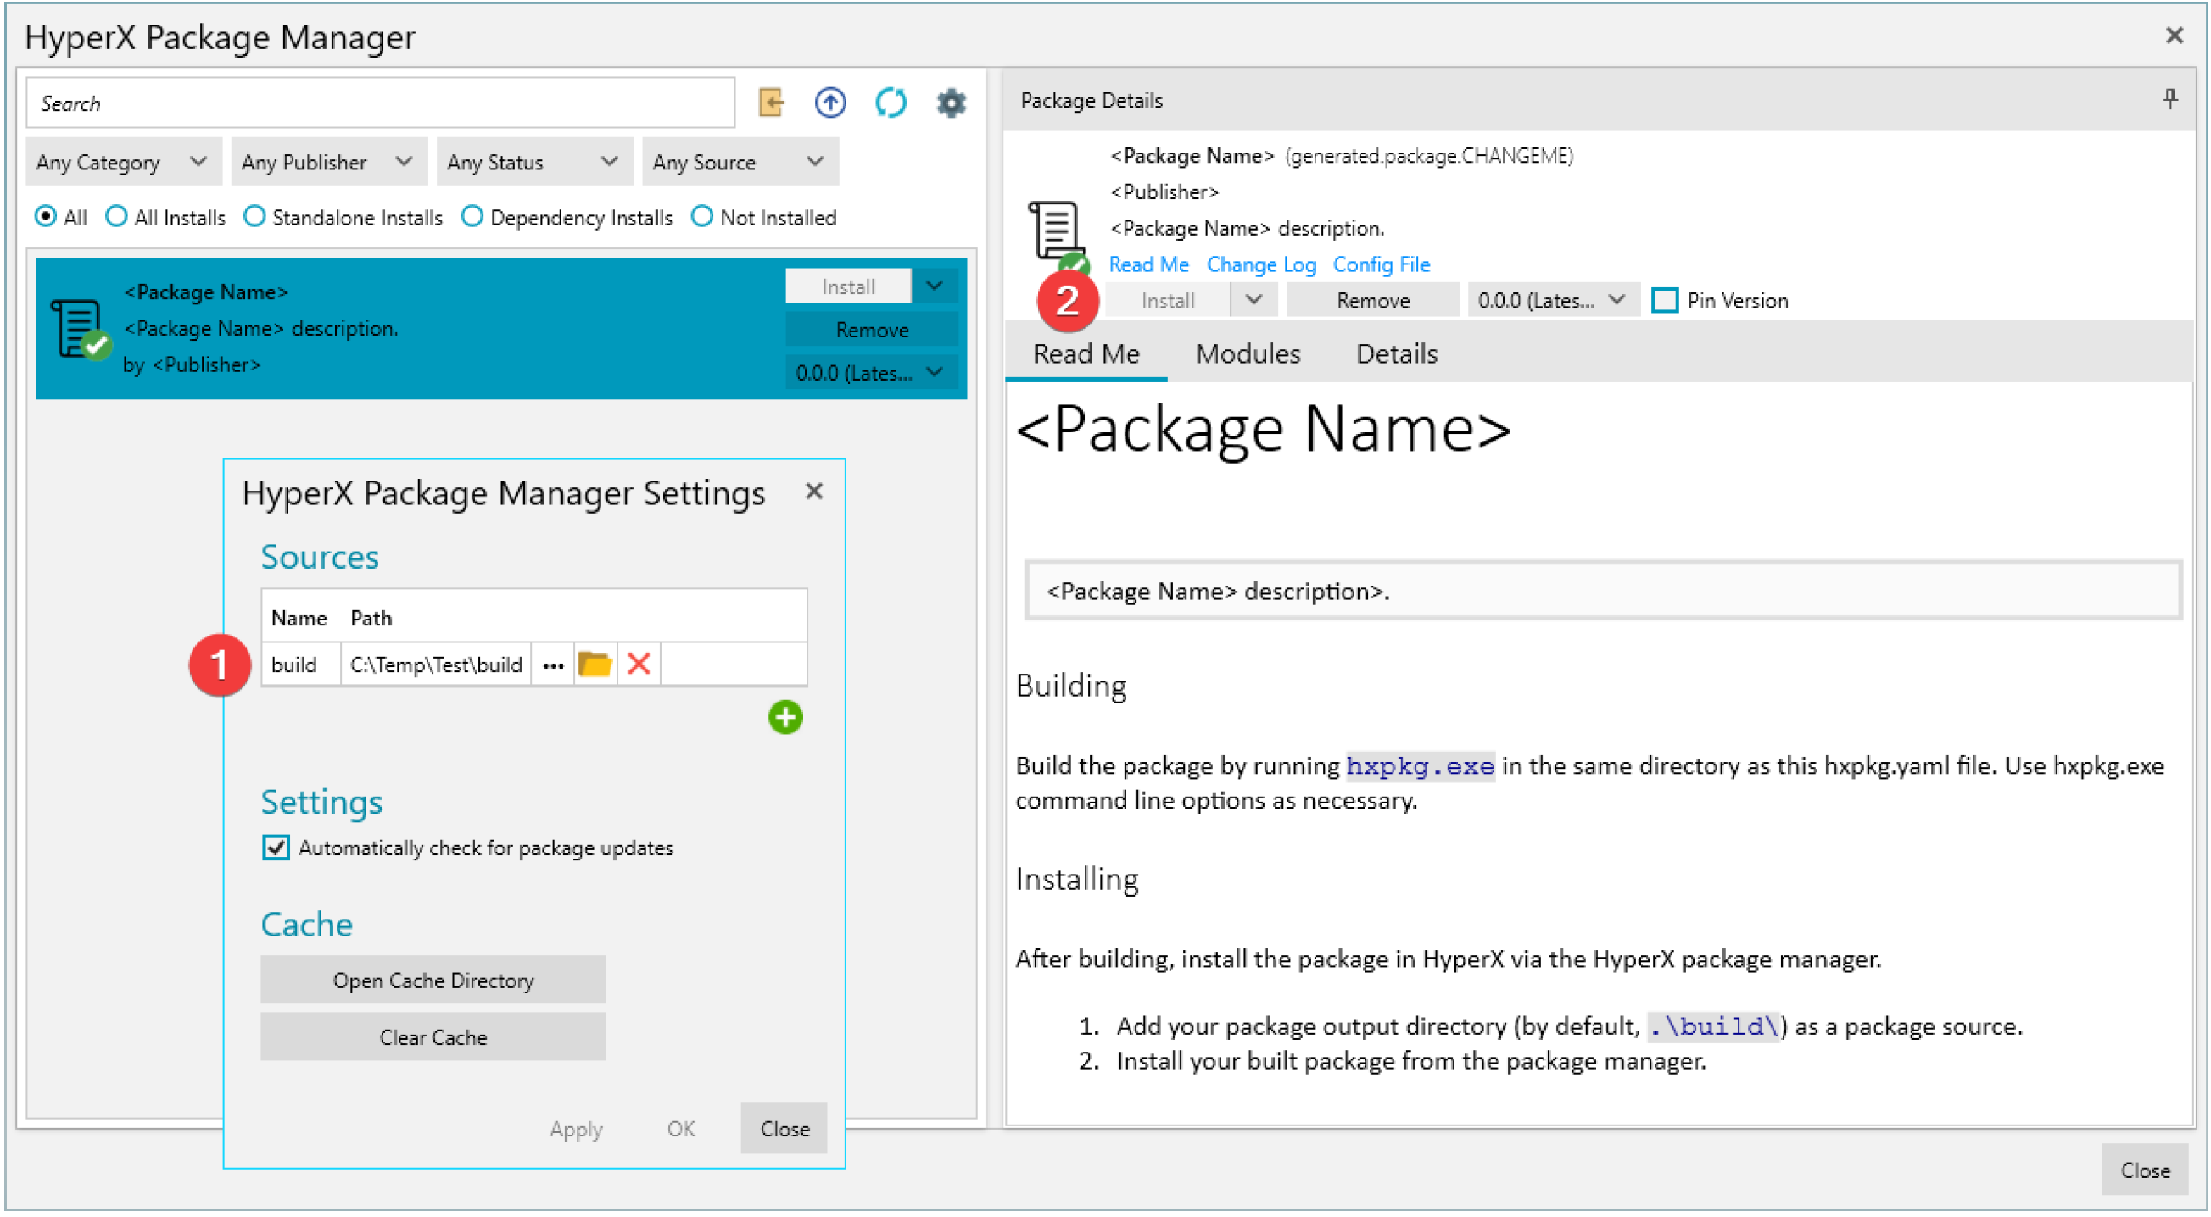
Task: Open the Any Source dropdown
Action: tap(740, 162)
